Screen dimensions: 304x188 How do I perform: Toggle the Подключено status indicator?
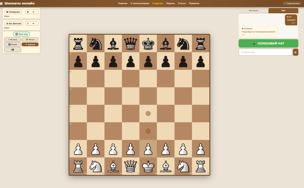pos(291,3)
